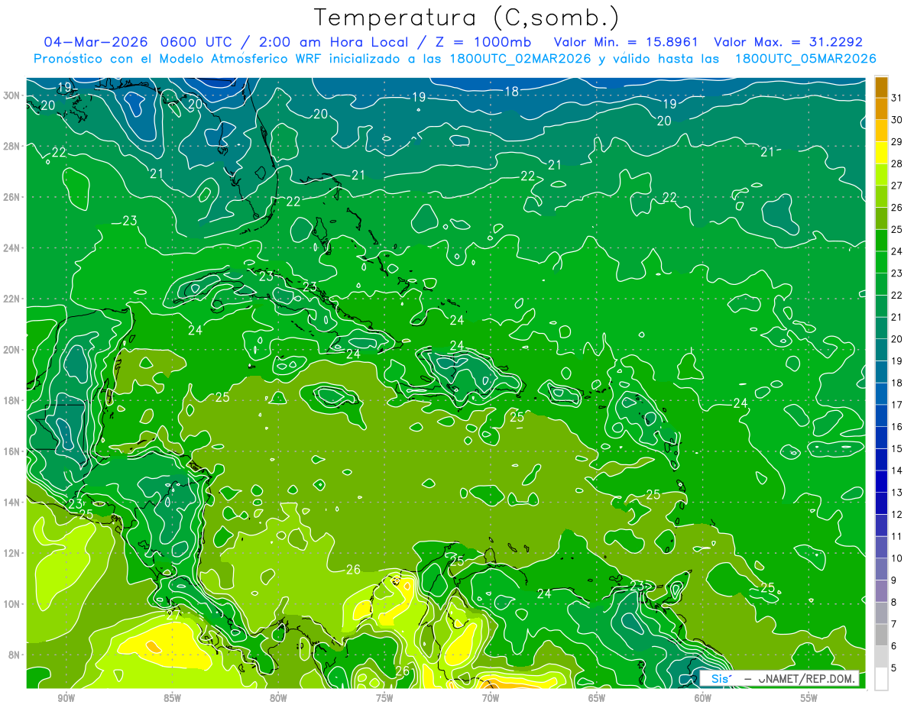
Task: Click the 14N latitude axis label
Action: pyautogui.click(x=11, y=503)
